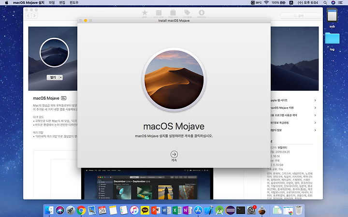Click the clock showing 오후 6:04
This screenshot has height=217, width=348.
click(x=307, y=3)
